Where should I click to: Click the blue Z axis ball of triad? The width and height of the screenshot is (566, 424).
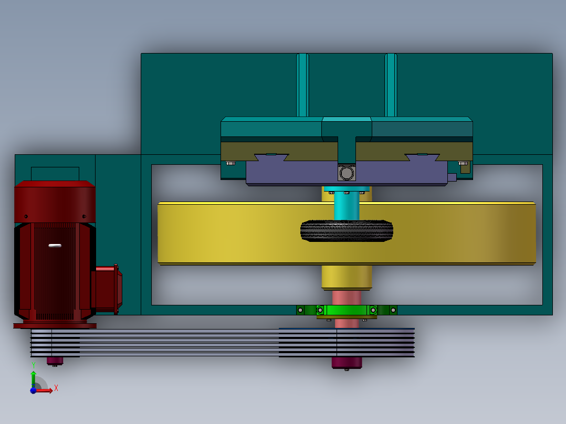[x=33, y=390]
